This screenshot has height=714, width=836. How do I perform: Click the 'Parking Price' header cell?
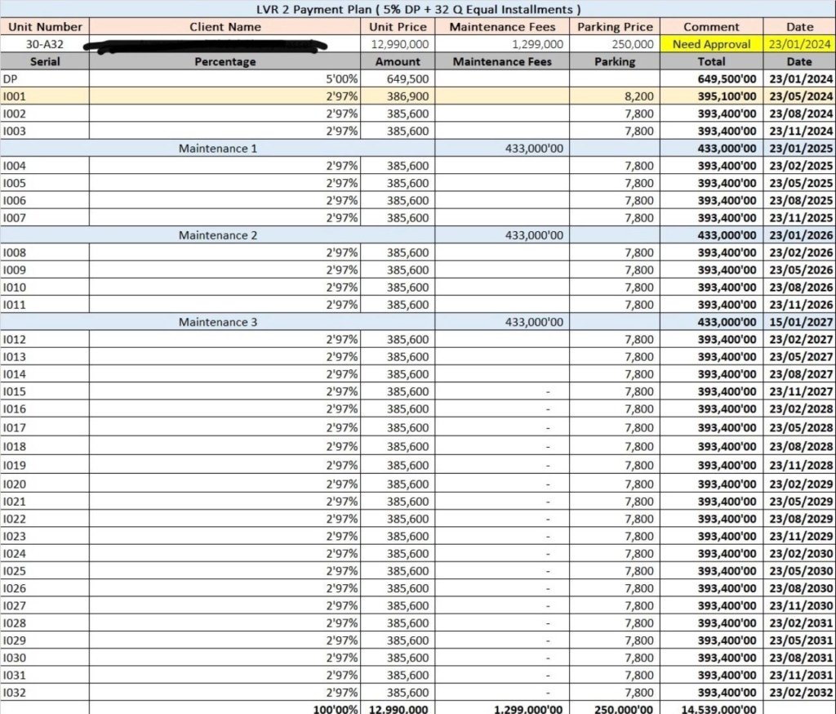tap(615, 27)
